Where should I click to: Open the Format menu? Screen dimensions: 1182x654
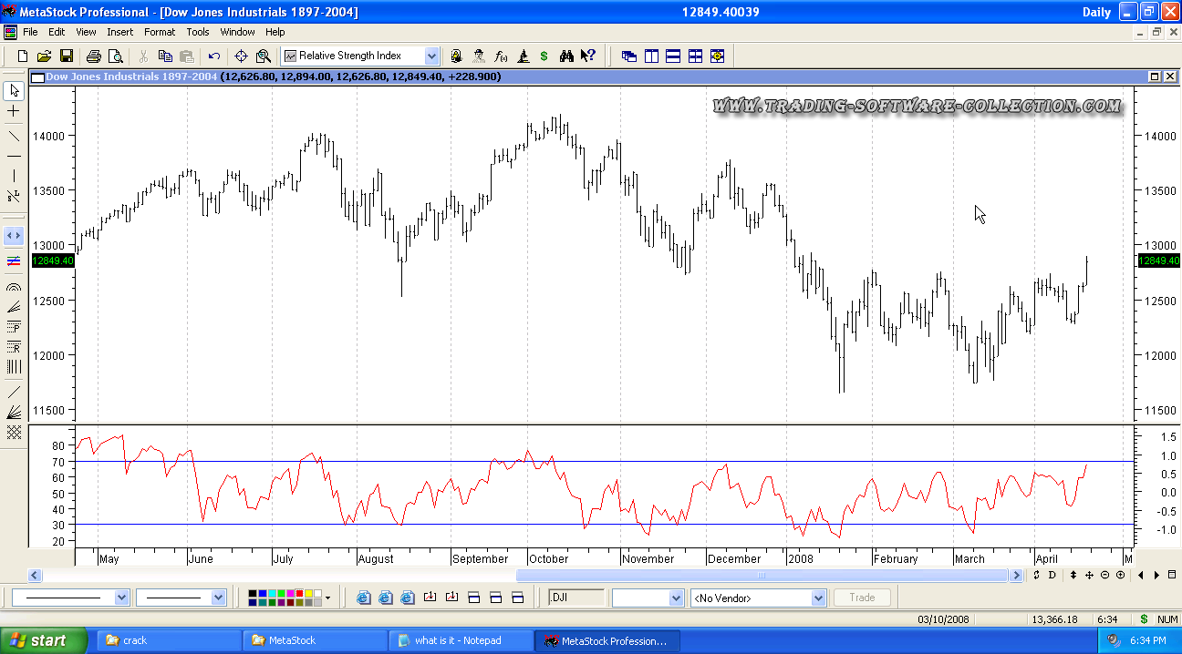(160, 32)
